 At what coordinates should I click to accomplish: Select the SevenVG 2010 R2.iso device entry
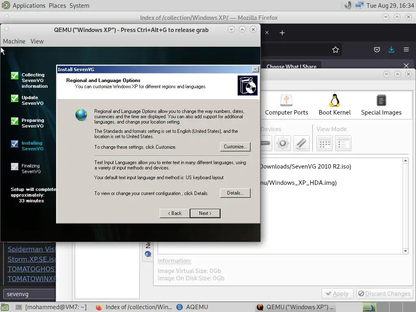305,167
